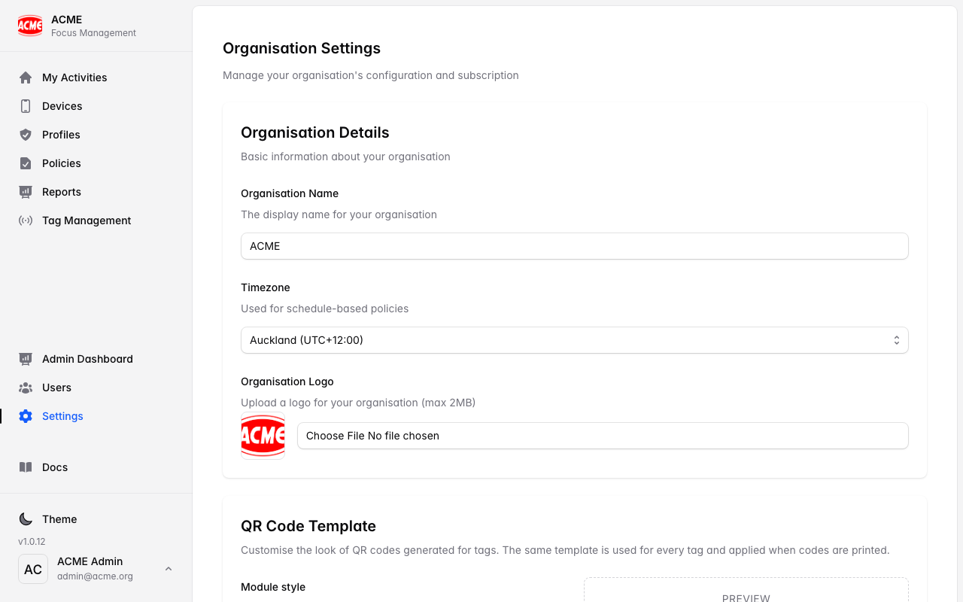Image resolution: width=963 pixels, height=602 pixels.
Task: Click the phone icon beside Devices
Action: [26, 106]
